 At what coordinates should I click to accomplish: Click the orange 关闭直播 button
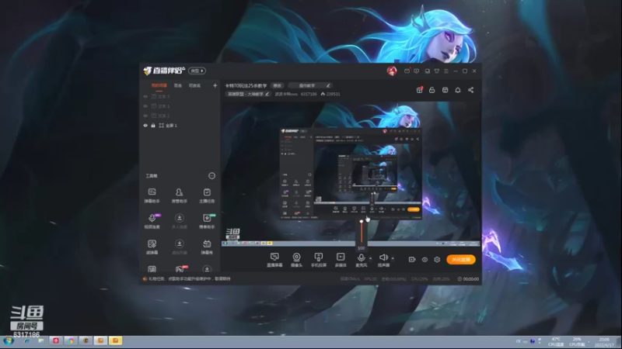[461, 260]
